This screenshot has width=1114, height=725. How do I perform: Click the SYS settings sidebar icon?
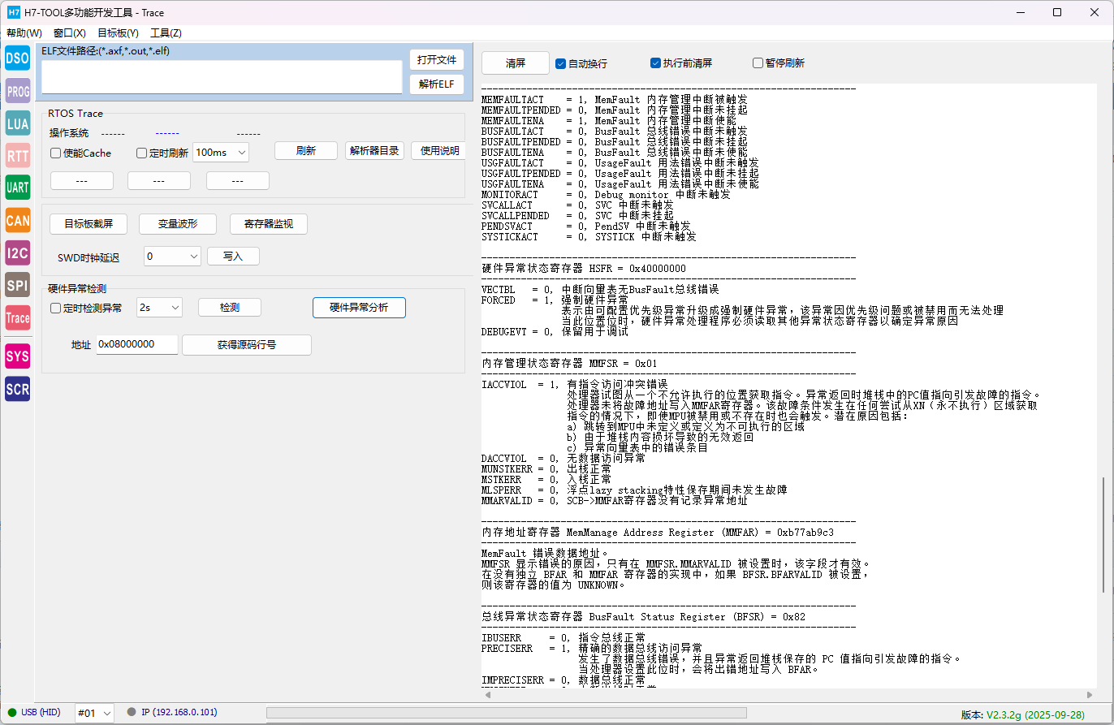click(x=17, y=356)
